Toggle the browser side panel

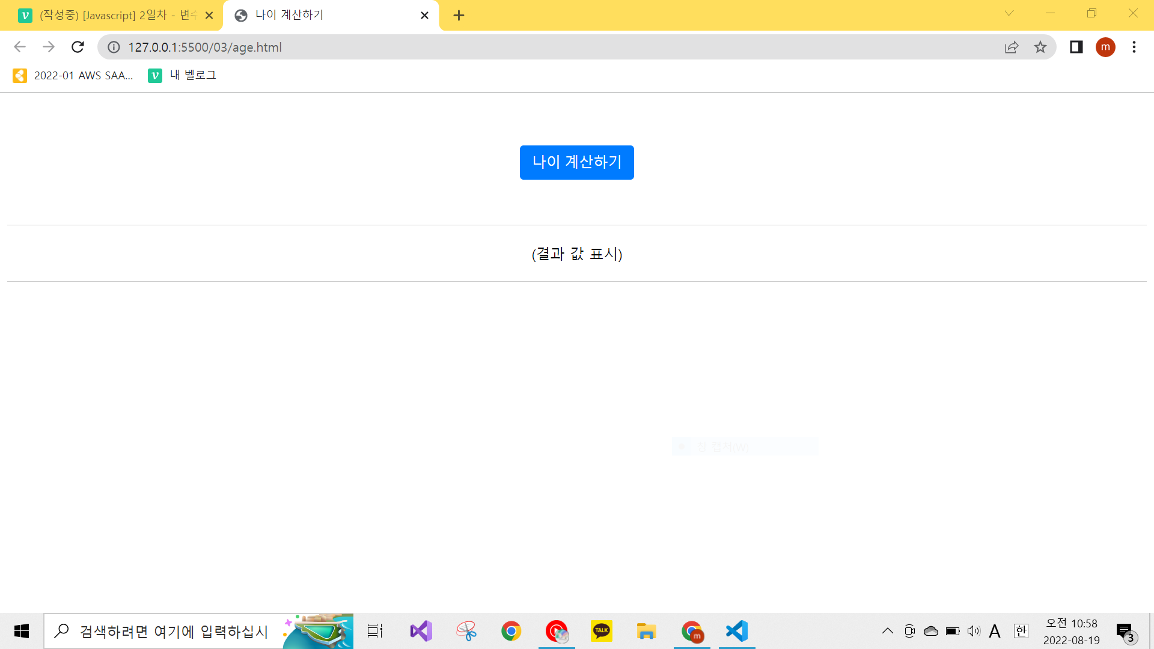(1076, 47)
